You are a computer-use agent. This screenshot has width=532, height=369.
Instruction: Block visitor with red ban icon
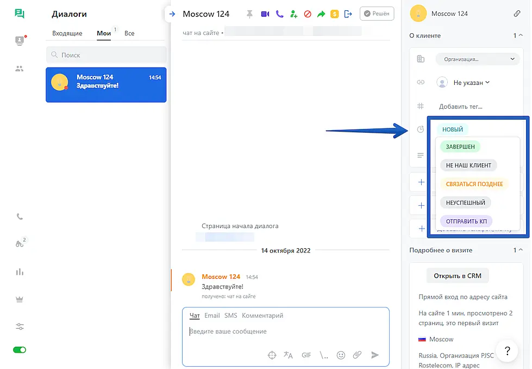click(x=308, y=14)
